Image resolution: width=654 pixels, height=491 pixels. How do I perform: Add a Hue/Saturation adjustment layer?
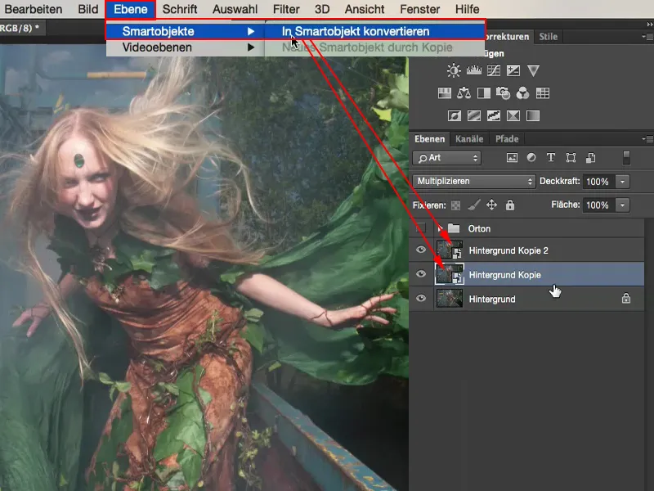445,92
